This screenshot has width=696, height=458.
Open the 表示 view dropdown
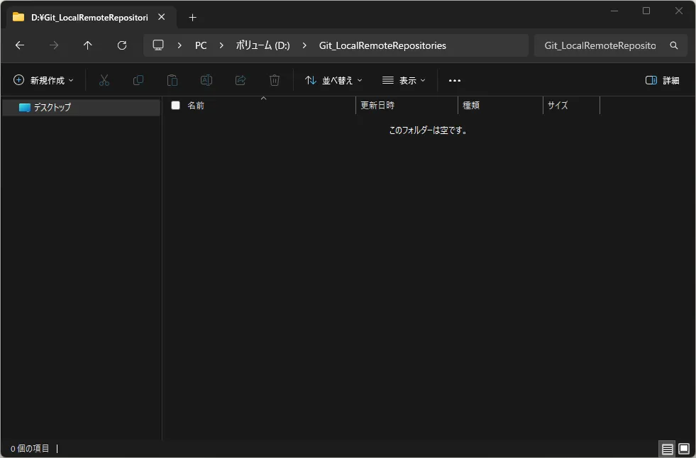(404, 80)
